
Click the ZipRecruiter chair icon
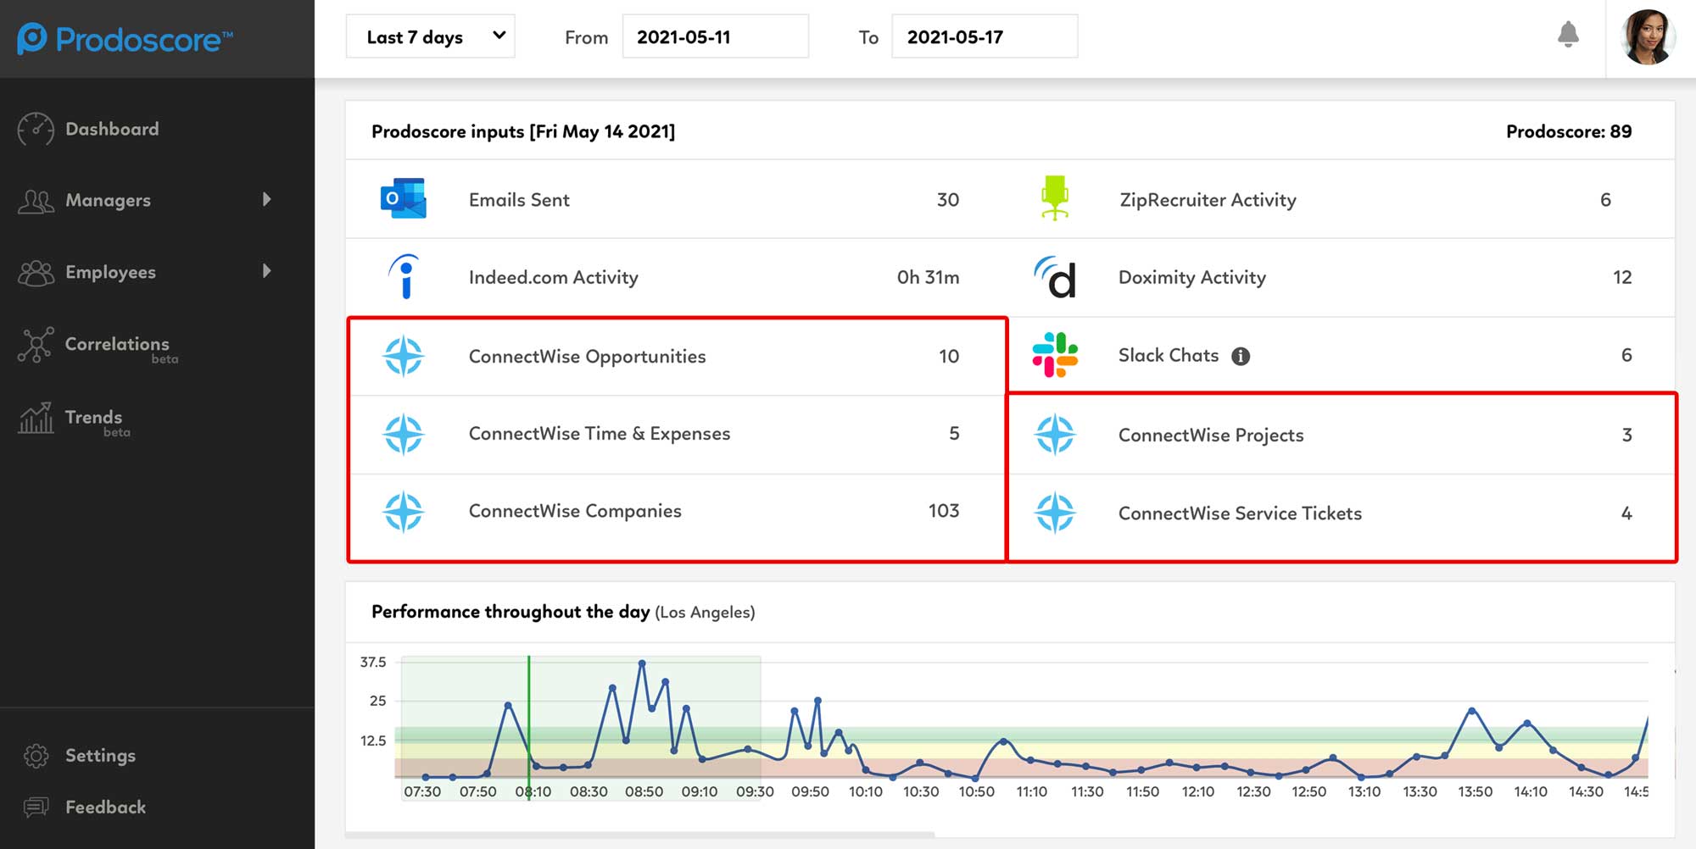coord(1055,198)
